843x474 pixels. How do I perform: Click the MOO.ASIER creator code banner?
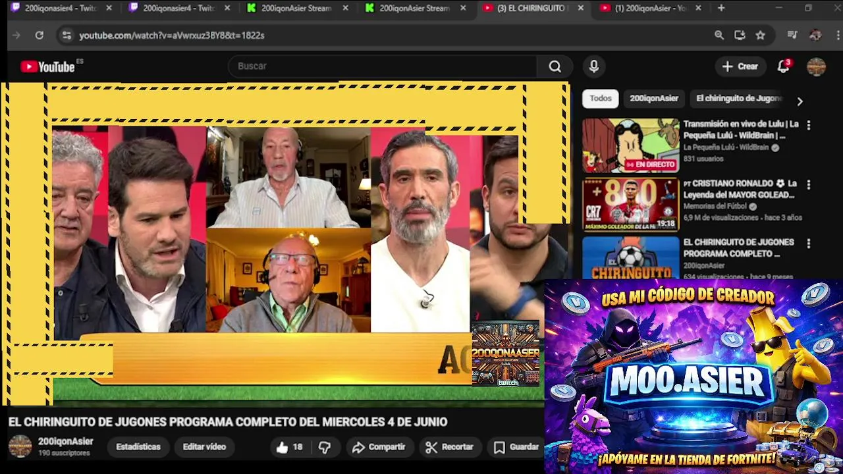click(x=693, y=377)
